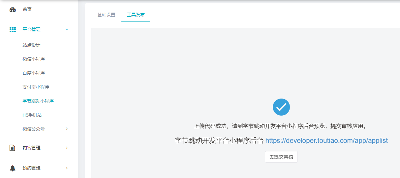This screenshot has width=400, height=178.
Task: Expand the 预约管理 section arrow
Action: pyautogui.click(x=67, y=168)
